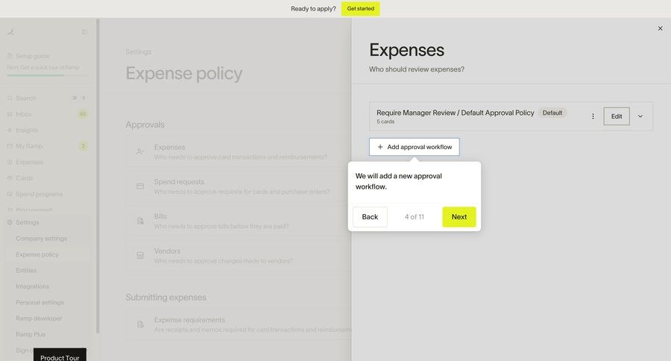Click the Inbox count badge in sidebar
Screen dimensions: 671x361
(83, 114)
